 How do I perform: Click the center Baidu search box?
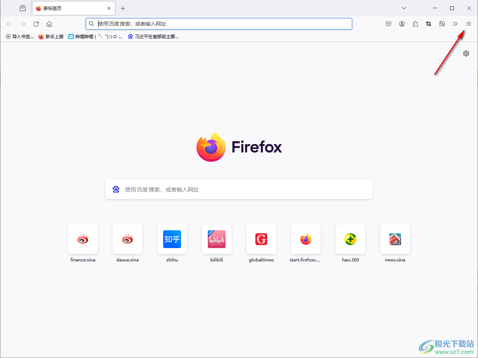(x=239, y=189)
